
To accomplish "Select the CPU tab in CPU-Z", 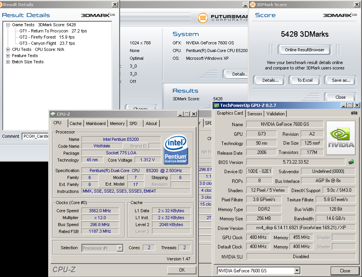I will coord(57,123).
